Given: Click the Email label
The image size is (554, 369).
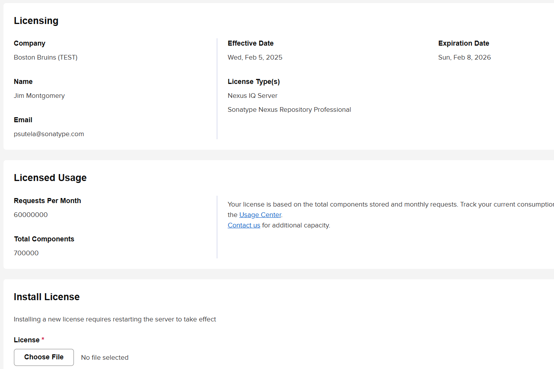Looking at the screenshot, I should point(23,120).
